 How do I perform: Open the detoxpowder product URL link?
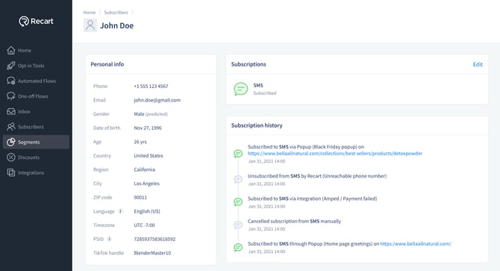pos(335,153)
